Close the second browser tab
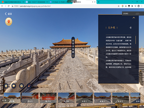 tap(47, 2)
